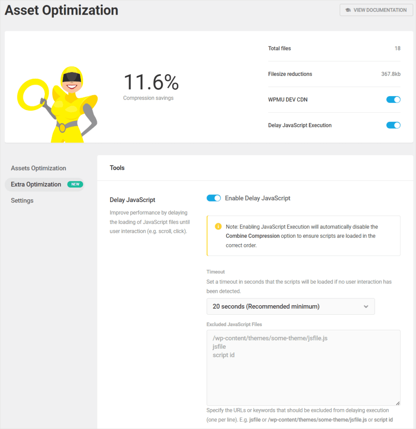Open the Settings sidebar tab
This screenshot has height=429, width=416.
[x=22, y=201]
